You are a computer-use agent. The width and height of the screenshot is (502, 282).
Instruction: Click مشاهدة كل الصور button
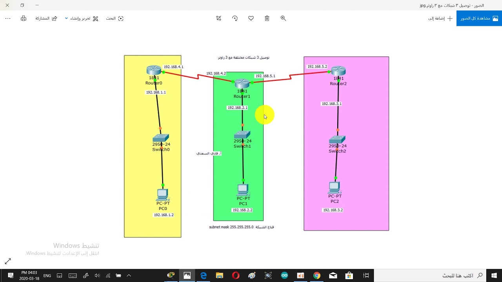click(x=479, y=18)
